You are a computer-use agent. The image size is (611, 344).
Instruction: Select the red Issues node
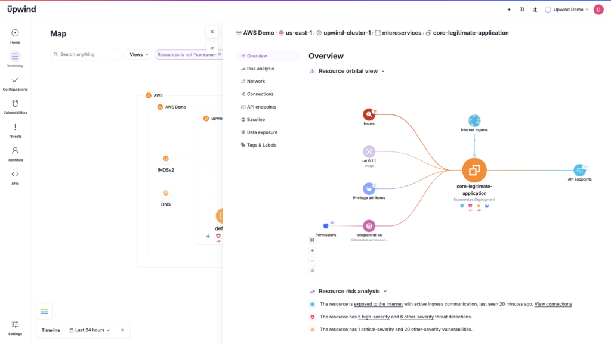(x=369, y=113)
